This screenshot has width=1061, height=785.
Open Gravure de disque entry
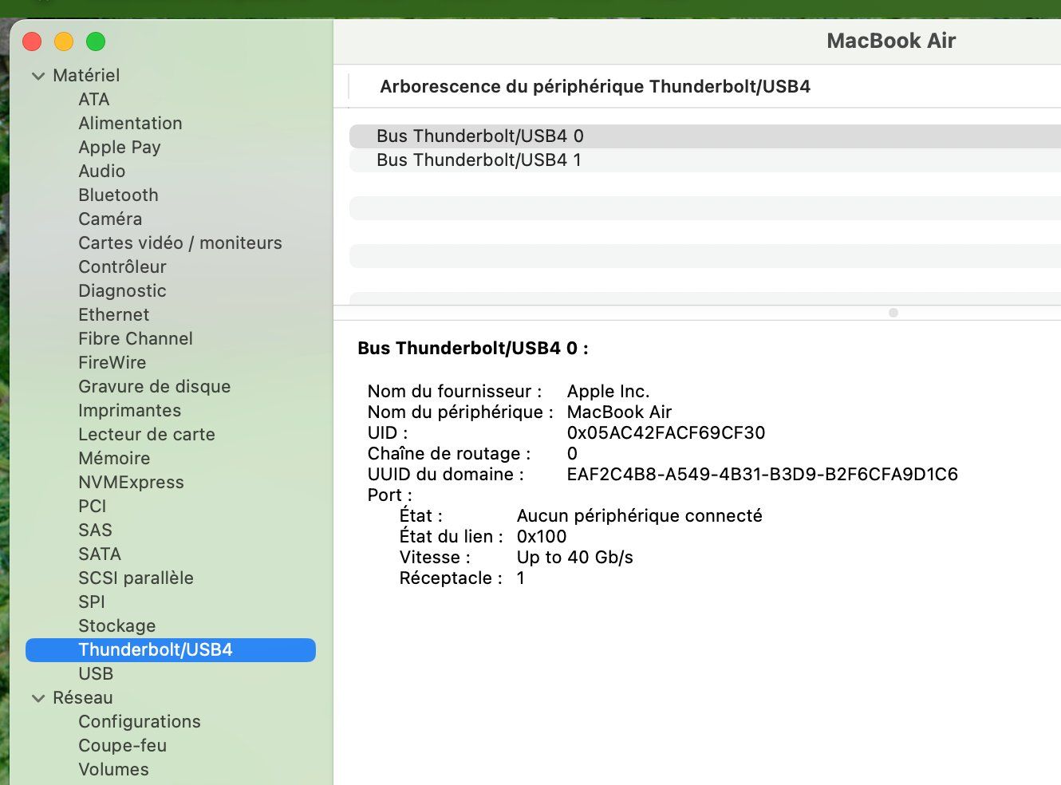[155, 387]
